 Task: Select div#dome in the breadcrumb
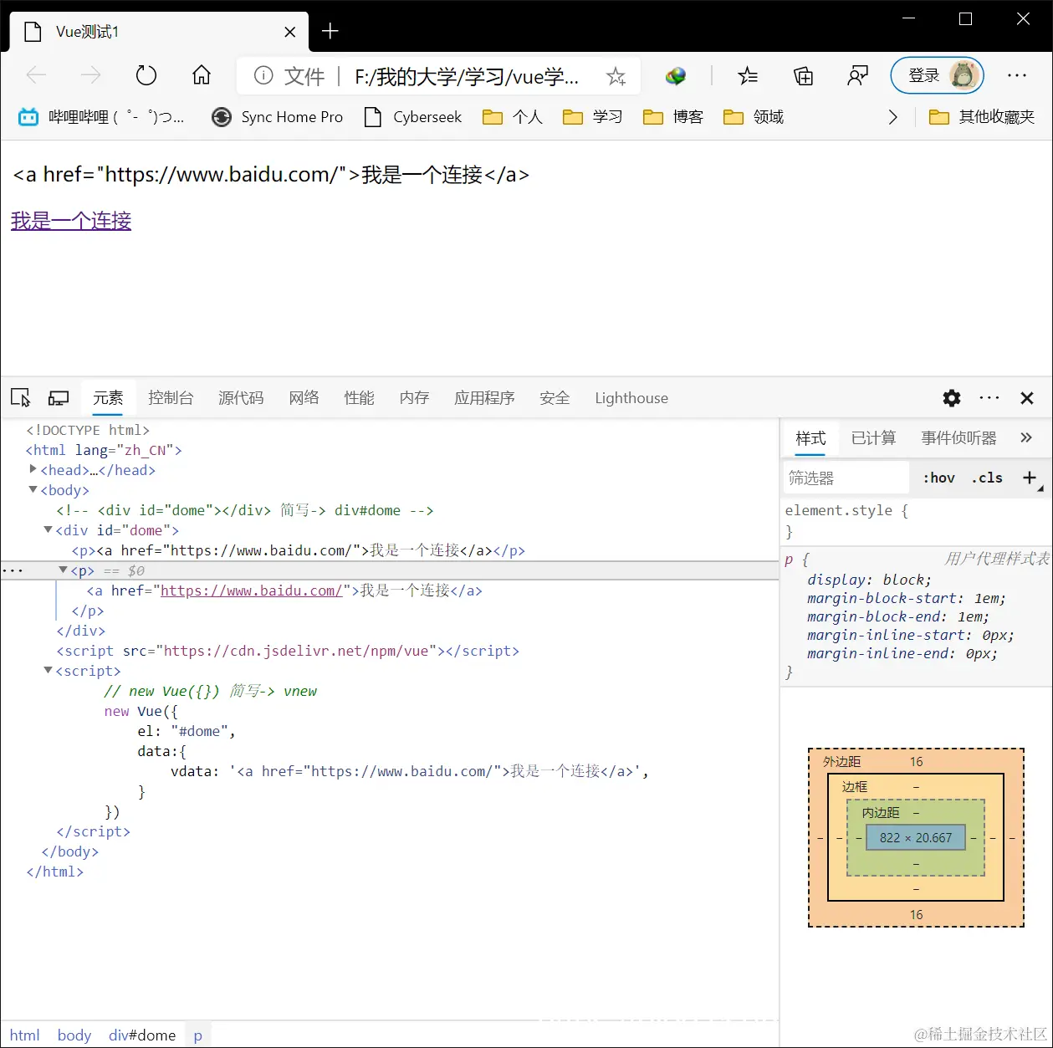[142, 1035]
